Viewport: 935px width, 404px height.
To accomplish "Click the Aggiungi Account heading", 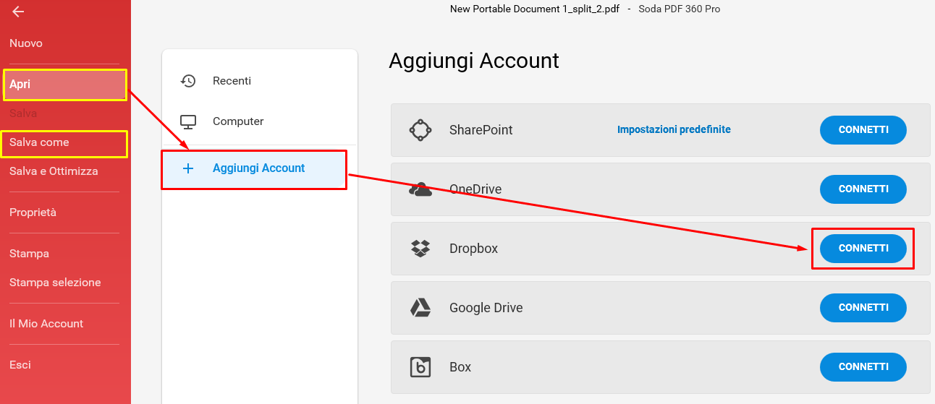I will tap(474, 61).
